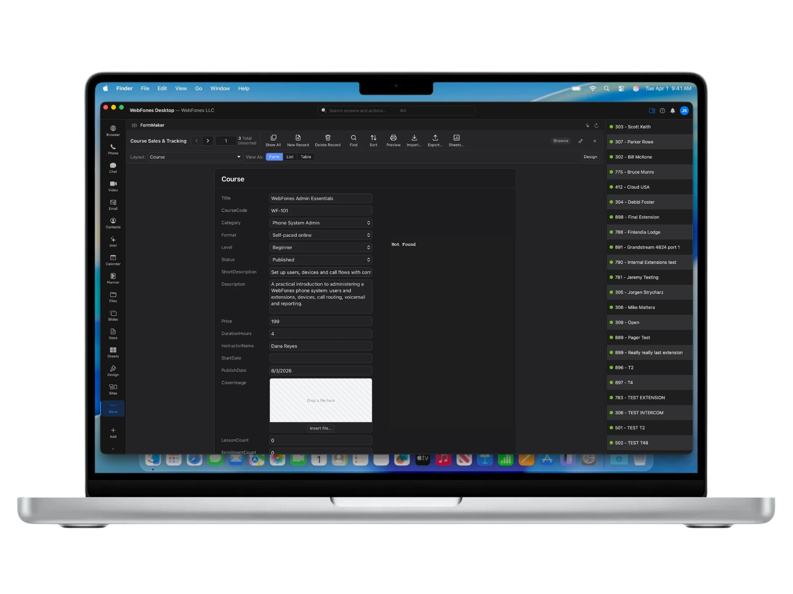Screen dimensions: 793x594
Task: Open the Planner sidebar item
Action: point(113,279)
